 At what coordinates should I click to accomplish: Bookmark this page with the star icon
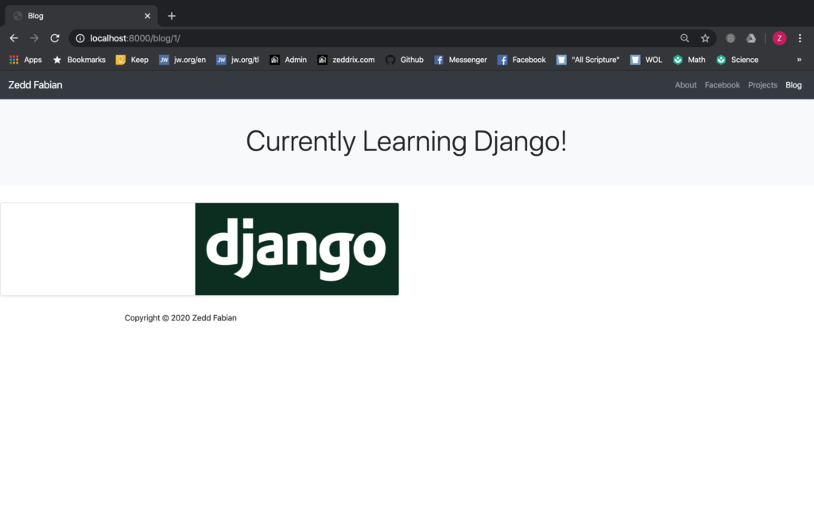coord(705,38)
